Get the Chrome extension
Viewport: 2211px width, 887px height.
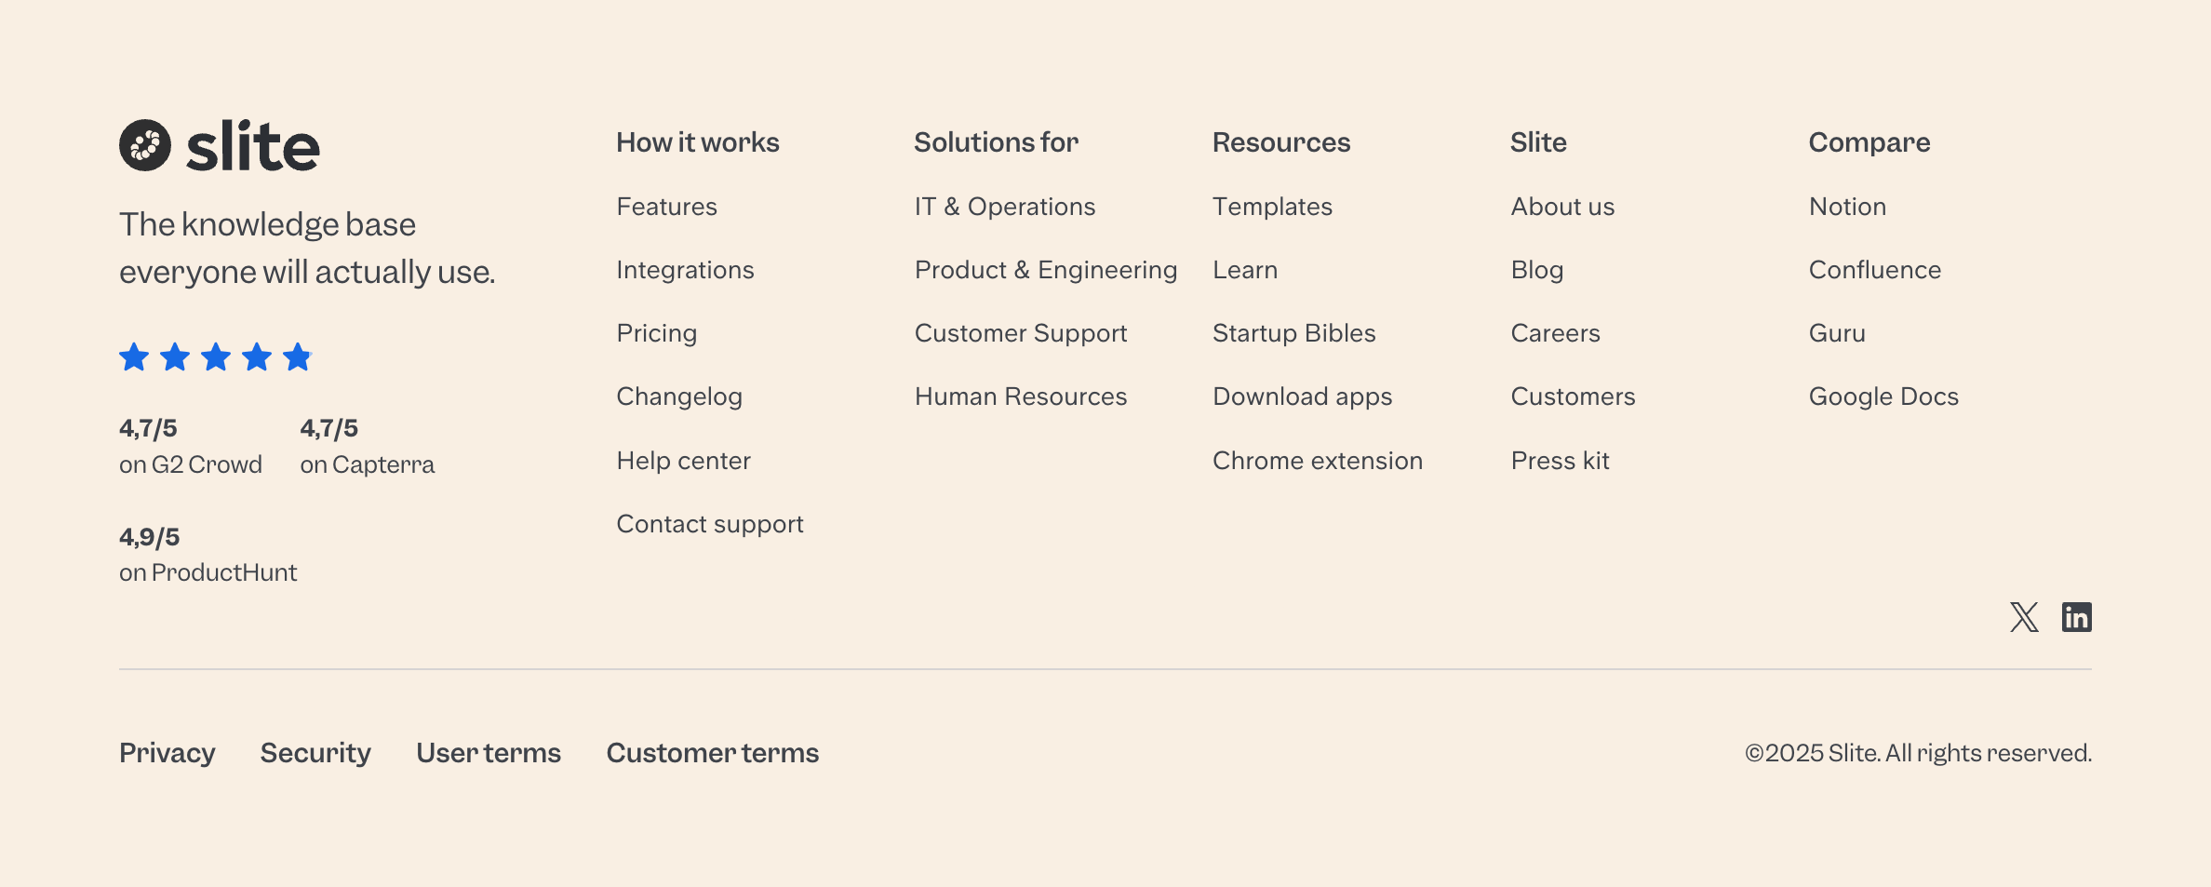pyautogui.click(x=1317, y=460)
